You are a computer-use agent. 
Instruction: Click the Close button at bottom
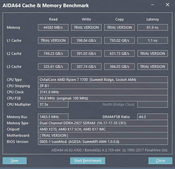click(160, 161)
